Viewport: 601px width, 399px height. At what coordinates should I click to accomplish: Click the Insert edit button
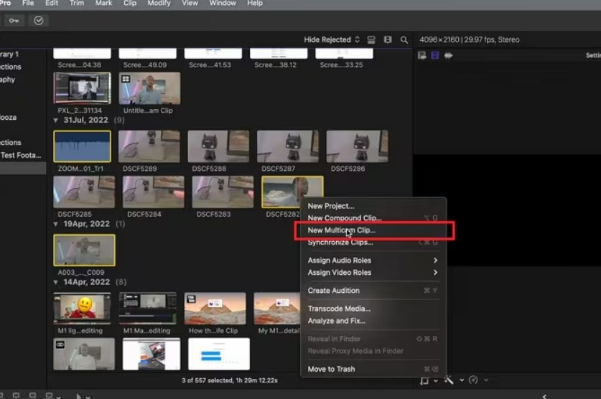coord(16,395)
